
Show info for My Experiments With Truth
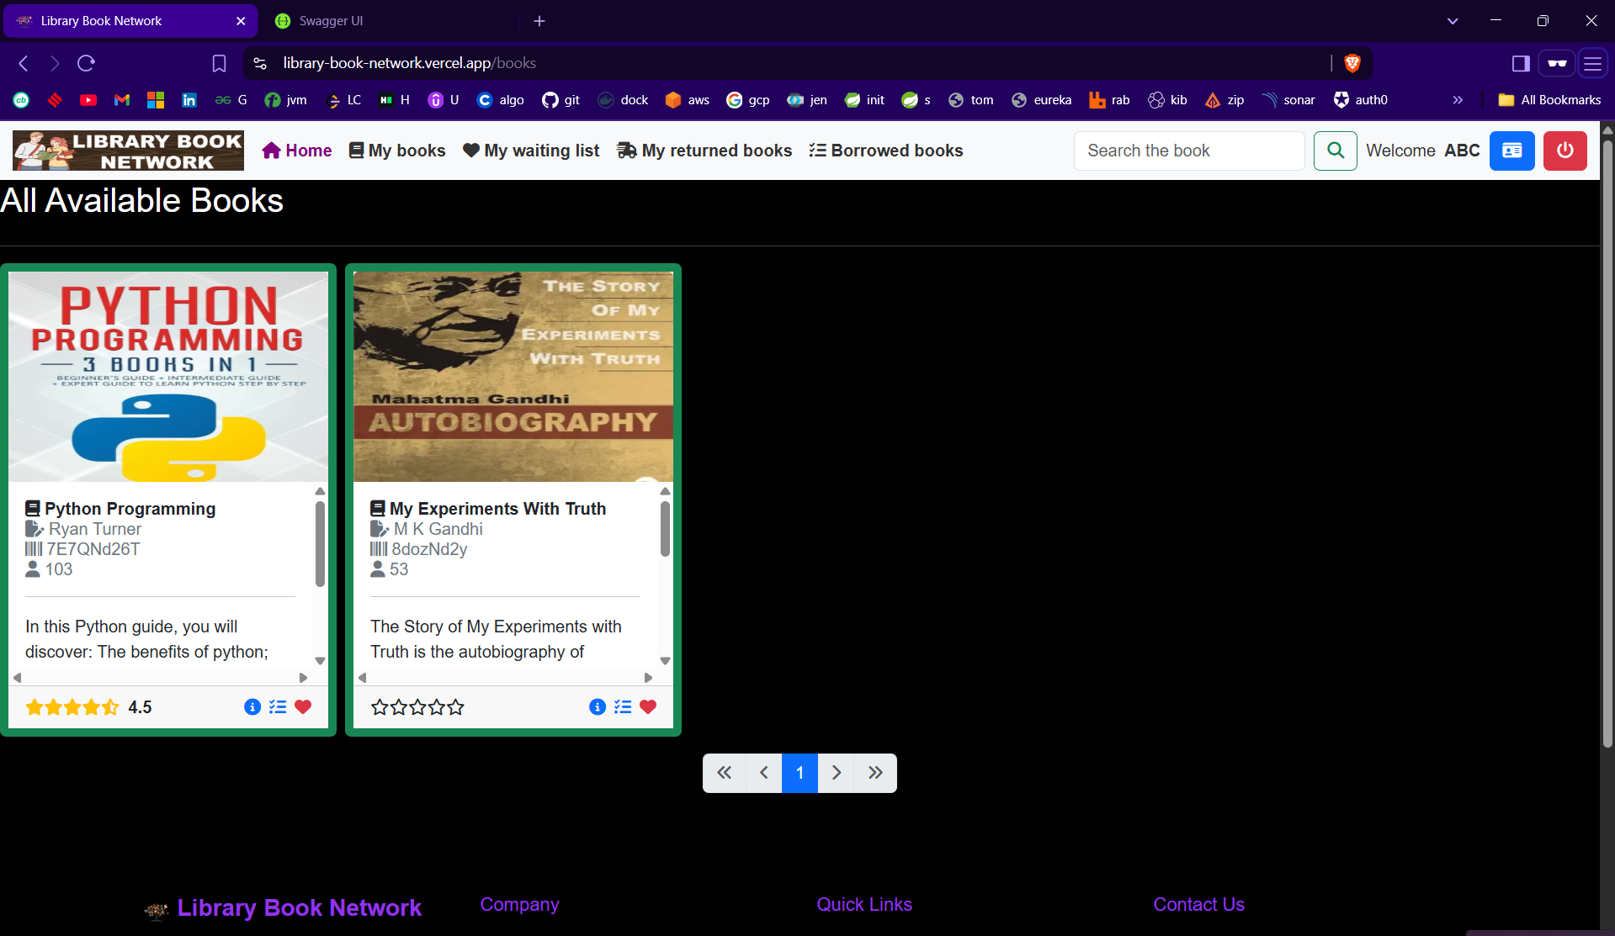click(598, 707)
